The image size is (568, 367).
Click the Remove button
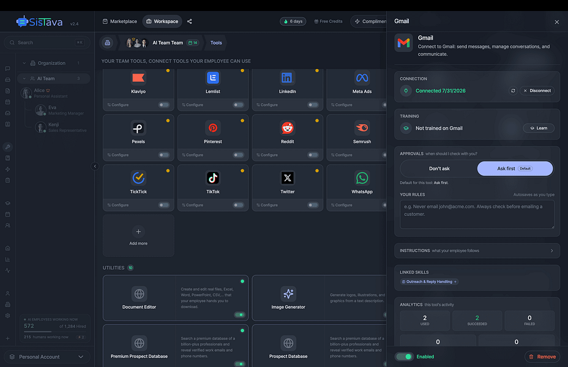pos(542,357)
